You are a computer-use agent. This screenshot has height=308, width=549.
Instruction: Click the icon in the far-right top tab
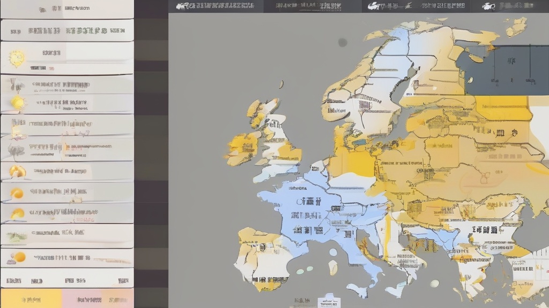tap(489, 6)
